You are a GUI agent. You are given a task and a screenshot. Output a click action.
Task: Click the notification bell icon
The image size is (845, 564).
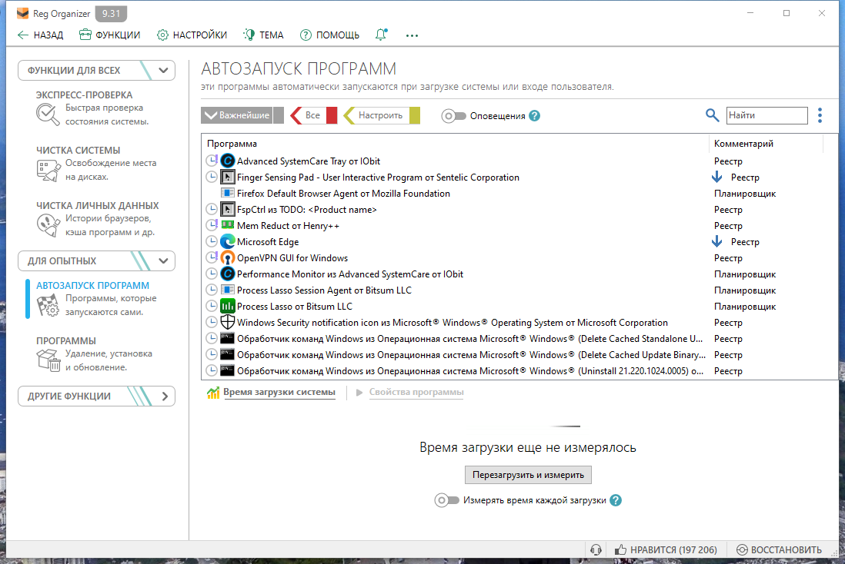coord(381,35)
